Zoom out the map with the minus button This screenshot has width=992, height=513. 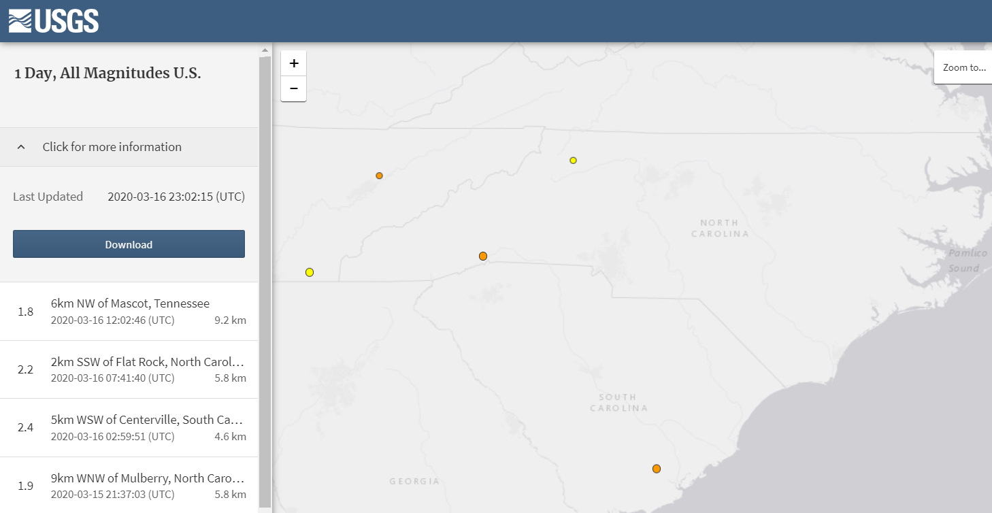(294, 88)
